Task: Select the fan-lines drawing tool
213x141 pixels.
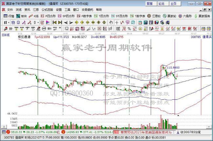Action: [72, 29]
